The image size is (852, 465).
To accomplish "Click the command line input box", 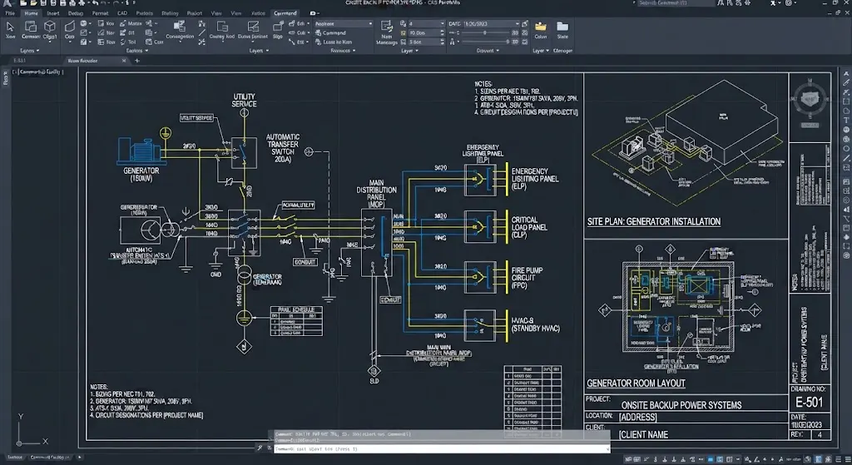I will point(441,449).
